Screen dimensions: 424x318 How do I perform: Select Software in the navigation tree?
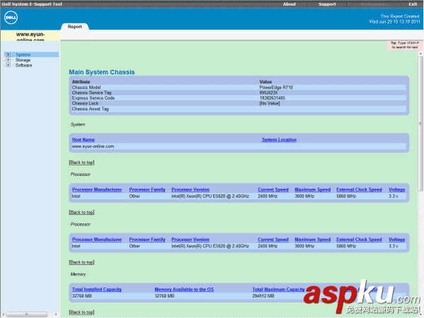[x=23, y=65]
